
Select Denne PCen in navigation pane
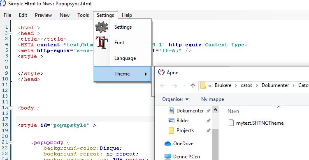pos(186,156)
